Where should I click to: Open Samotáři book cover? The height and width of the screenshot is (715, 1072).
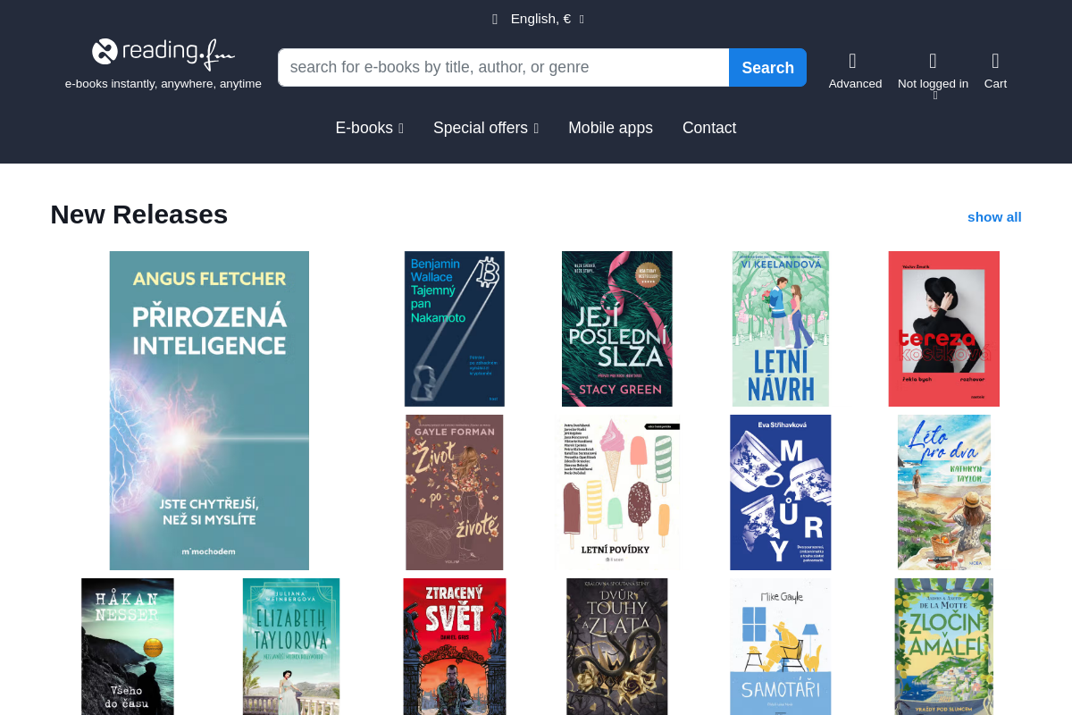coord(781,647)
